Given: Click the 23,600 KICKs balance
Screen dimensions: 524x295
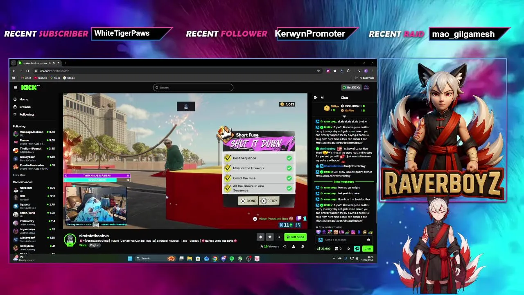Looking at the screenshot, I should pos(324,249).
